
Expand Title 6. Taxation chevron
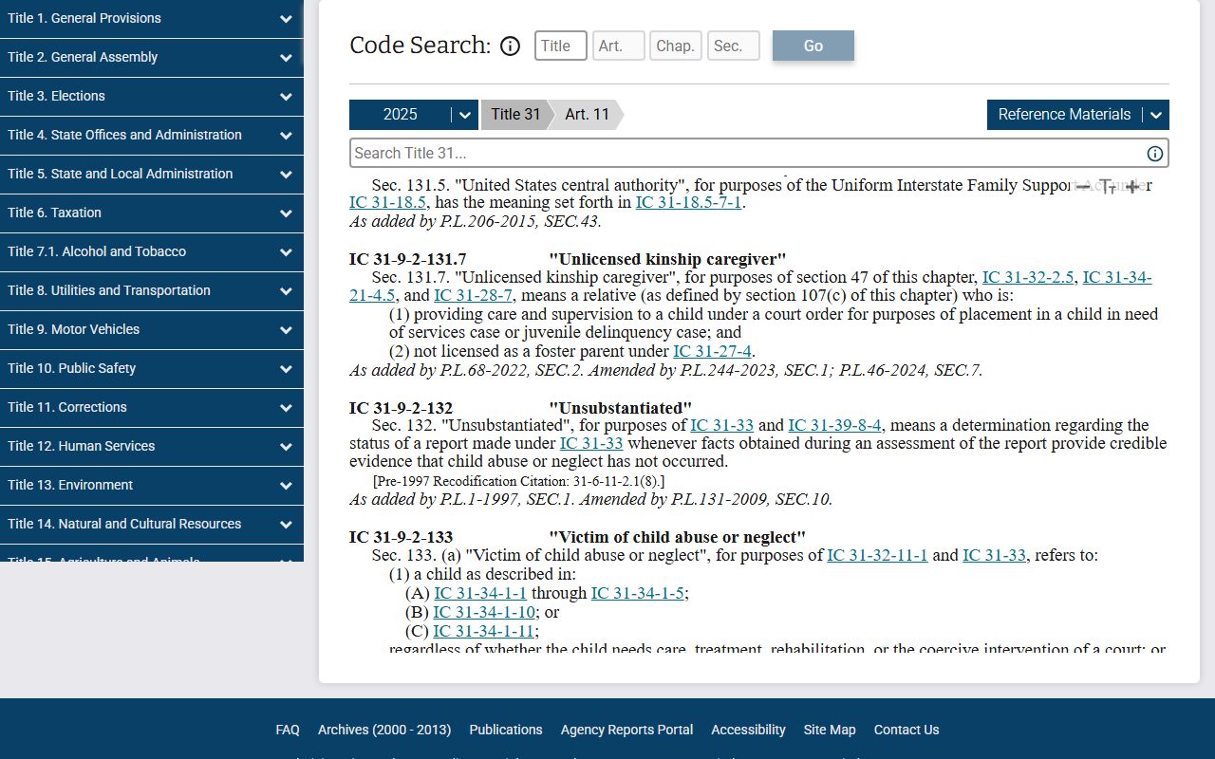click(x=286, y=213)
